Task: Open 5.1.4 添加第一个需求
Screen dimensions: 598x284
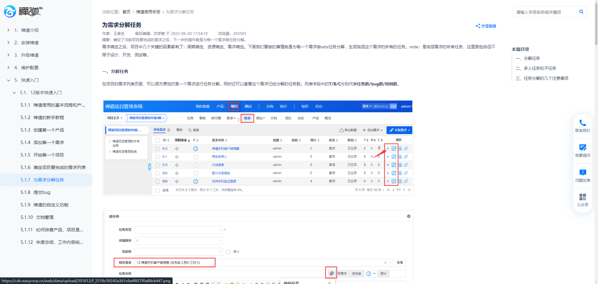Action: coord(42,142)
